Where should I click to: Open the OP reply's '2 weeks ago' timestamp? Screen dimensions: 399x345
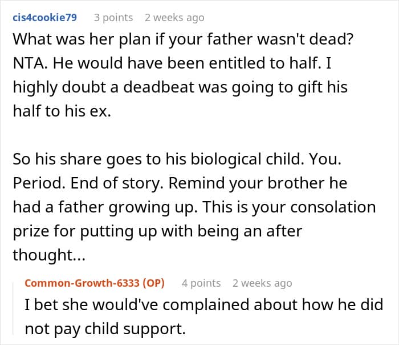(x=262, y=283)
